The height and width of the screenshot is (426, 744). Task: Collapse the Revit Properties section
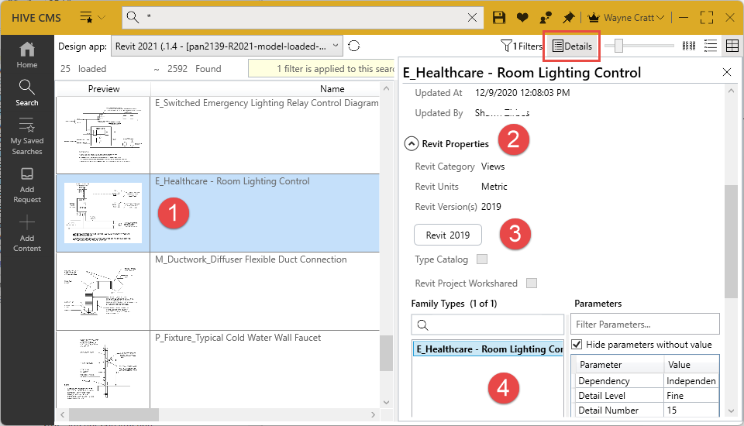click(412, 144)
